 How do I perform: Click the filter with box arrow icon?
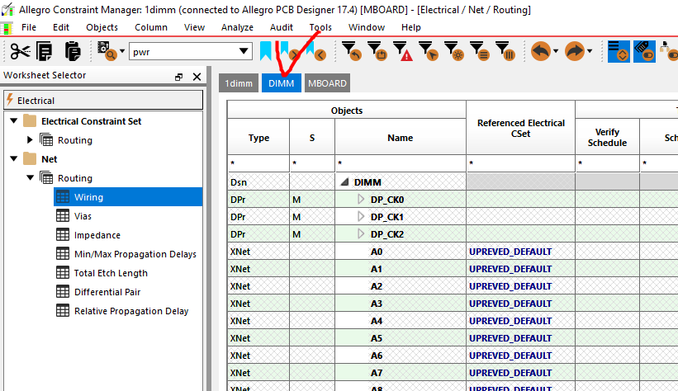[377, 51]
